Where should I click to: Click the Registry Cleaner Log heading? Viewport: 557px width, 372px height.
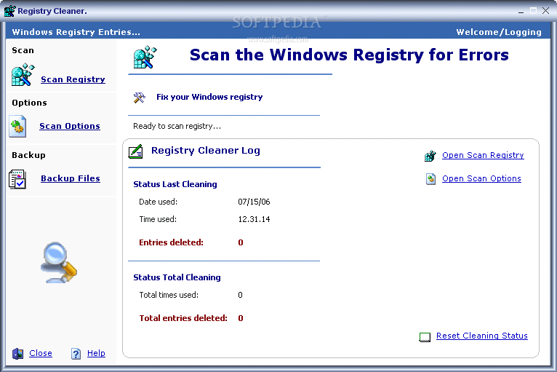206,151
